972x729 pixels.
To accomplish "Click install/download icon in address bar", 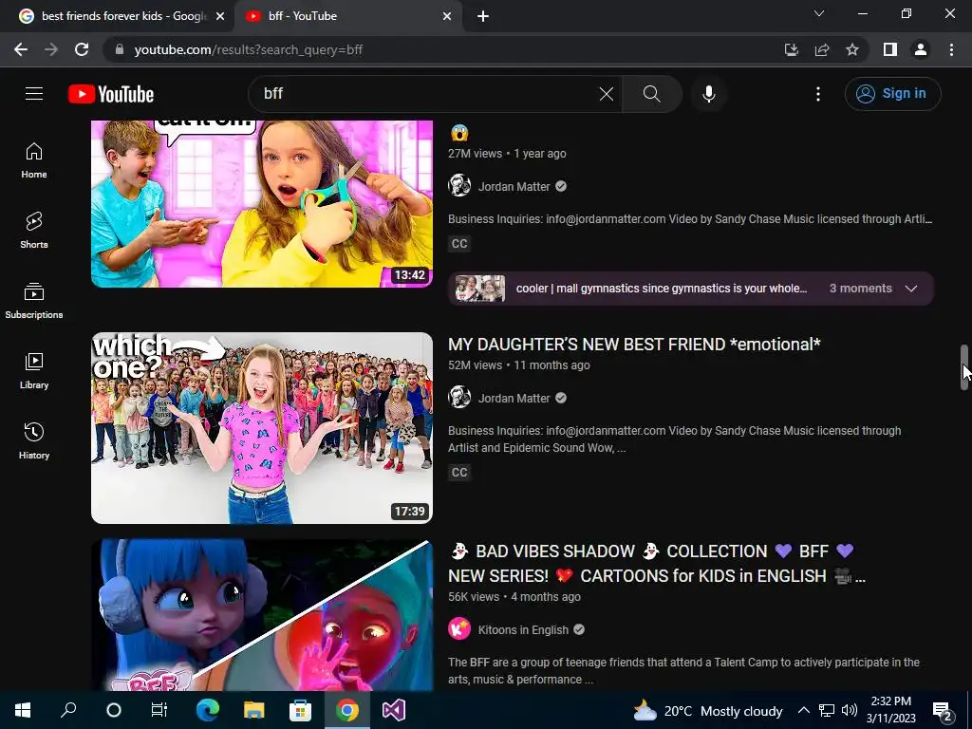I will coord(791,49).
